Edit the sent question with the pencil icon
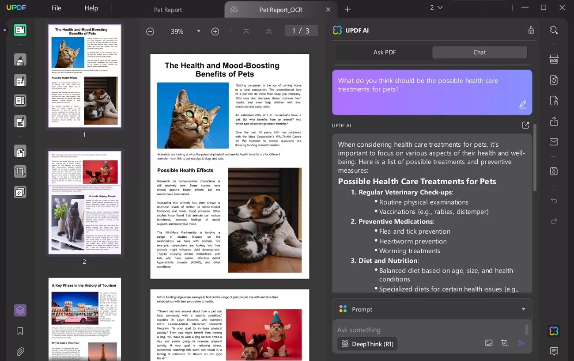The image size is (574, 361). tap(523, 104)
